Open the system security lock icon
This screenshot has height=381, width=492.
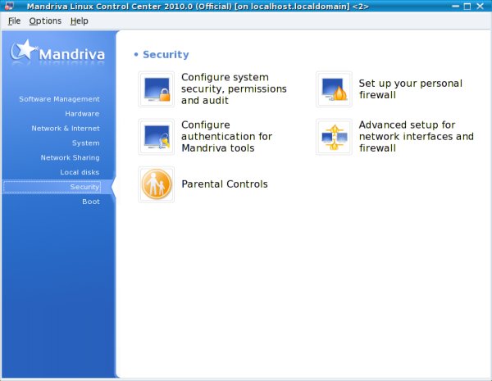tap(157, 89)
